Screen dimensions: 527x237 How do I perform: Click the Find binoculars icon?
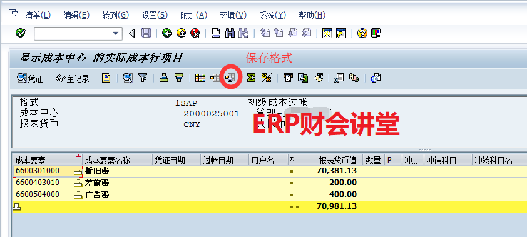(230, 33)
